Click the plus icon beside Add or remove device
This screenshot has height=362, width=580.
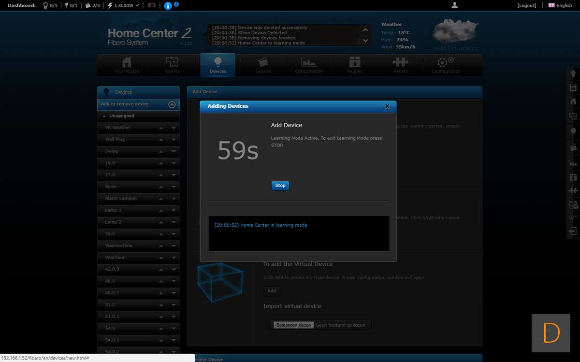click(172, 104)
